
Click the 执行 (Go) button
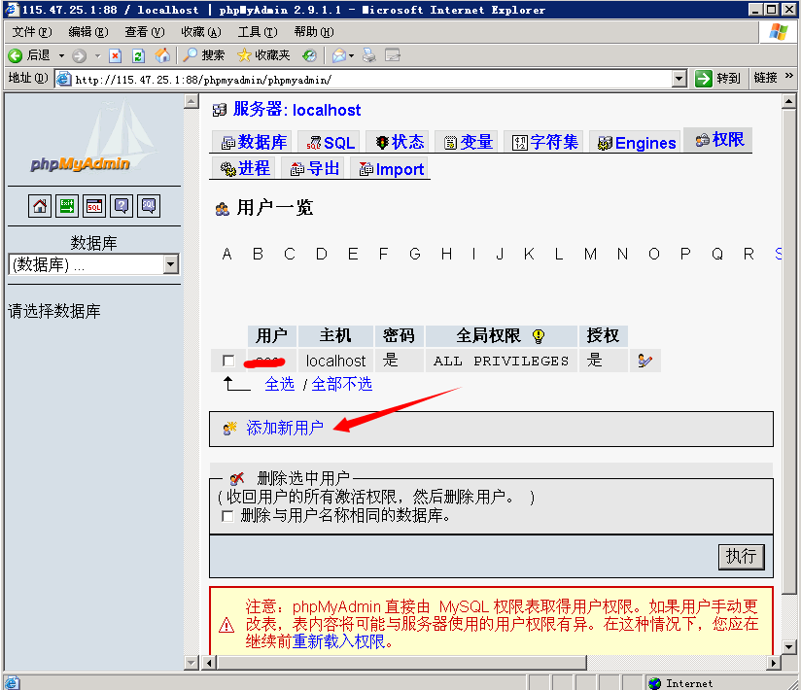(742, 556)
